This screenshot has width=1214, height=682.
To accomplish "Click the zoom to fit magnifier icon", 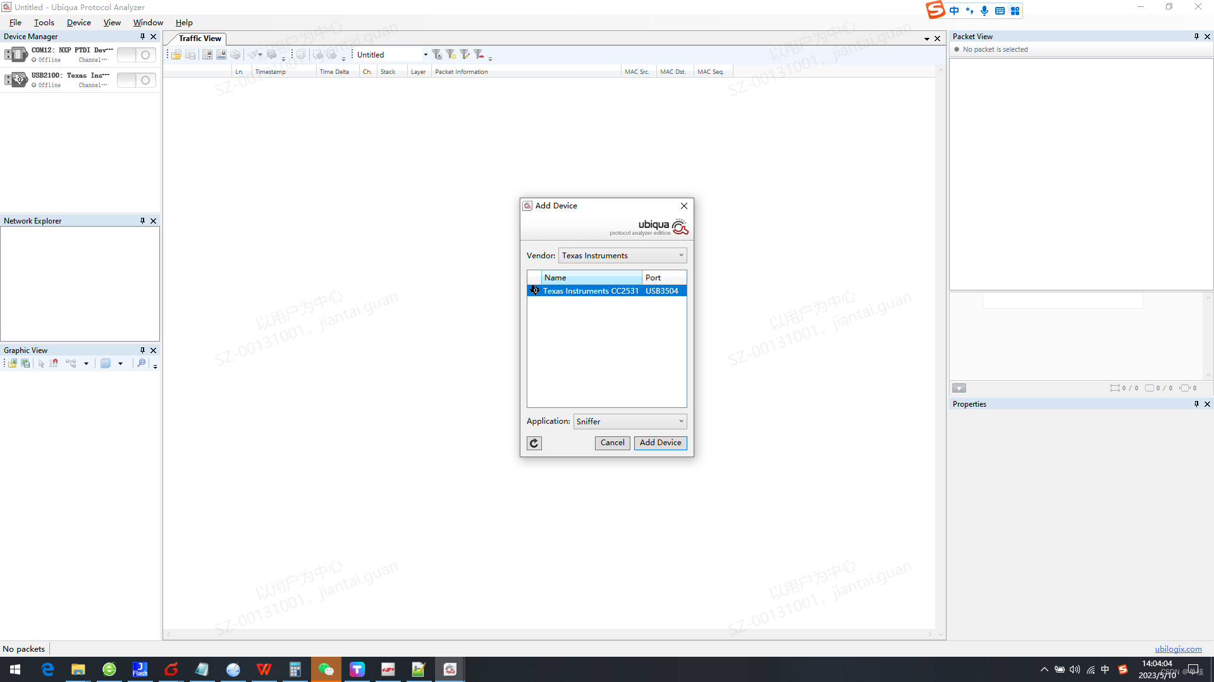I will [142, 364].
